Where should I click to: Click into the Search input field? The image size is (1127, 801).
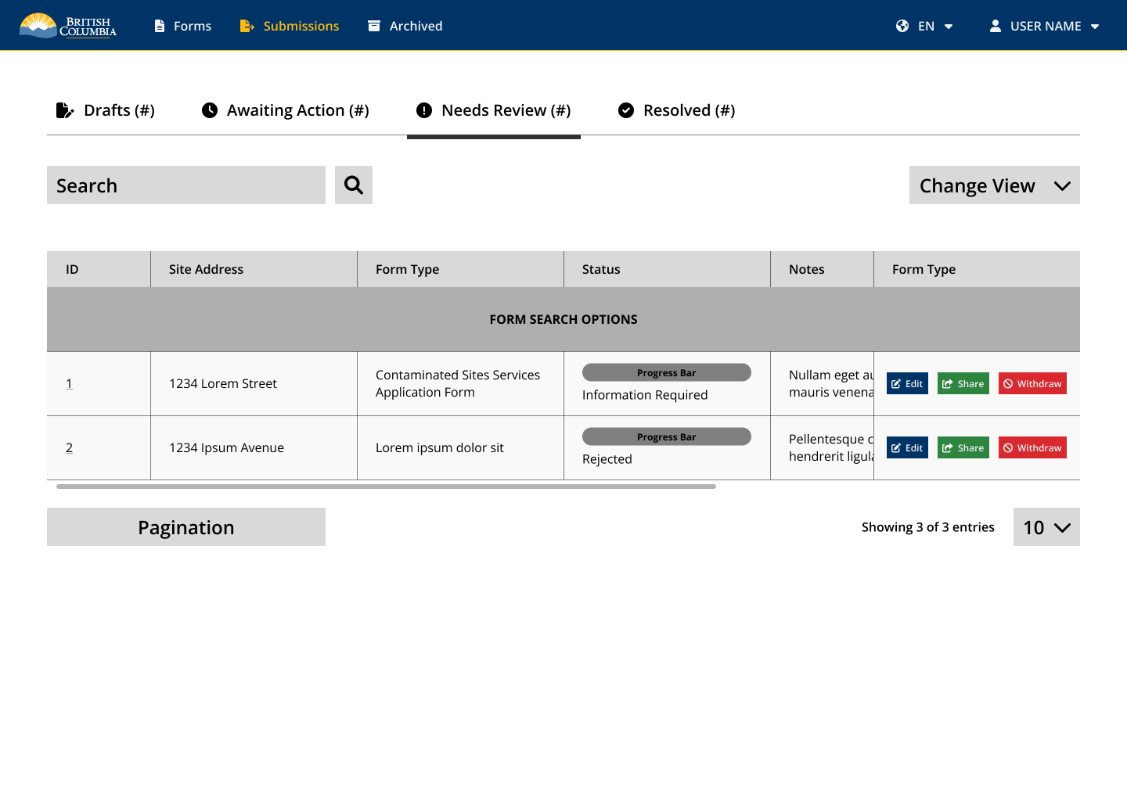pos(185,185)
